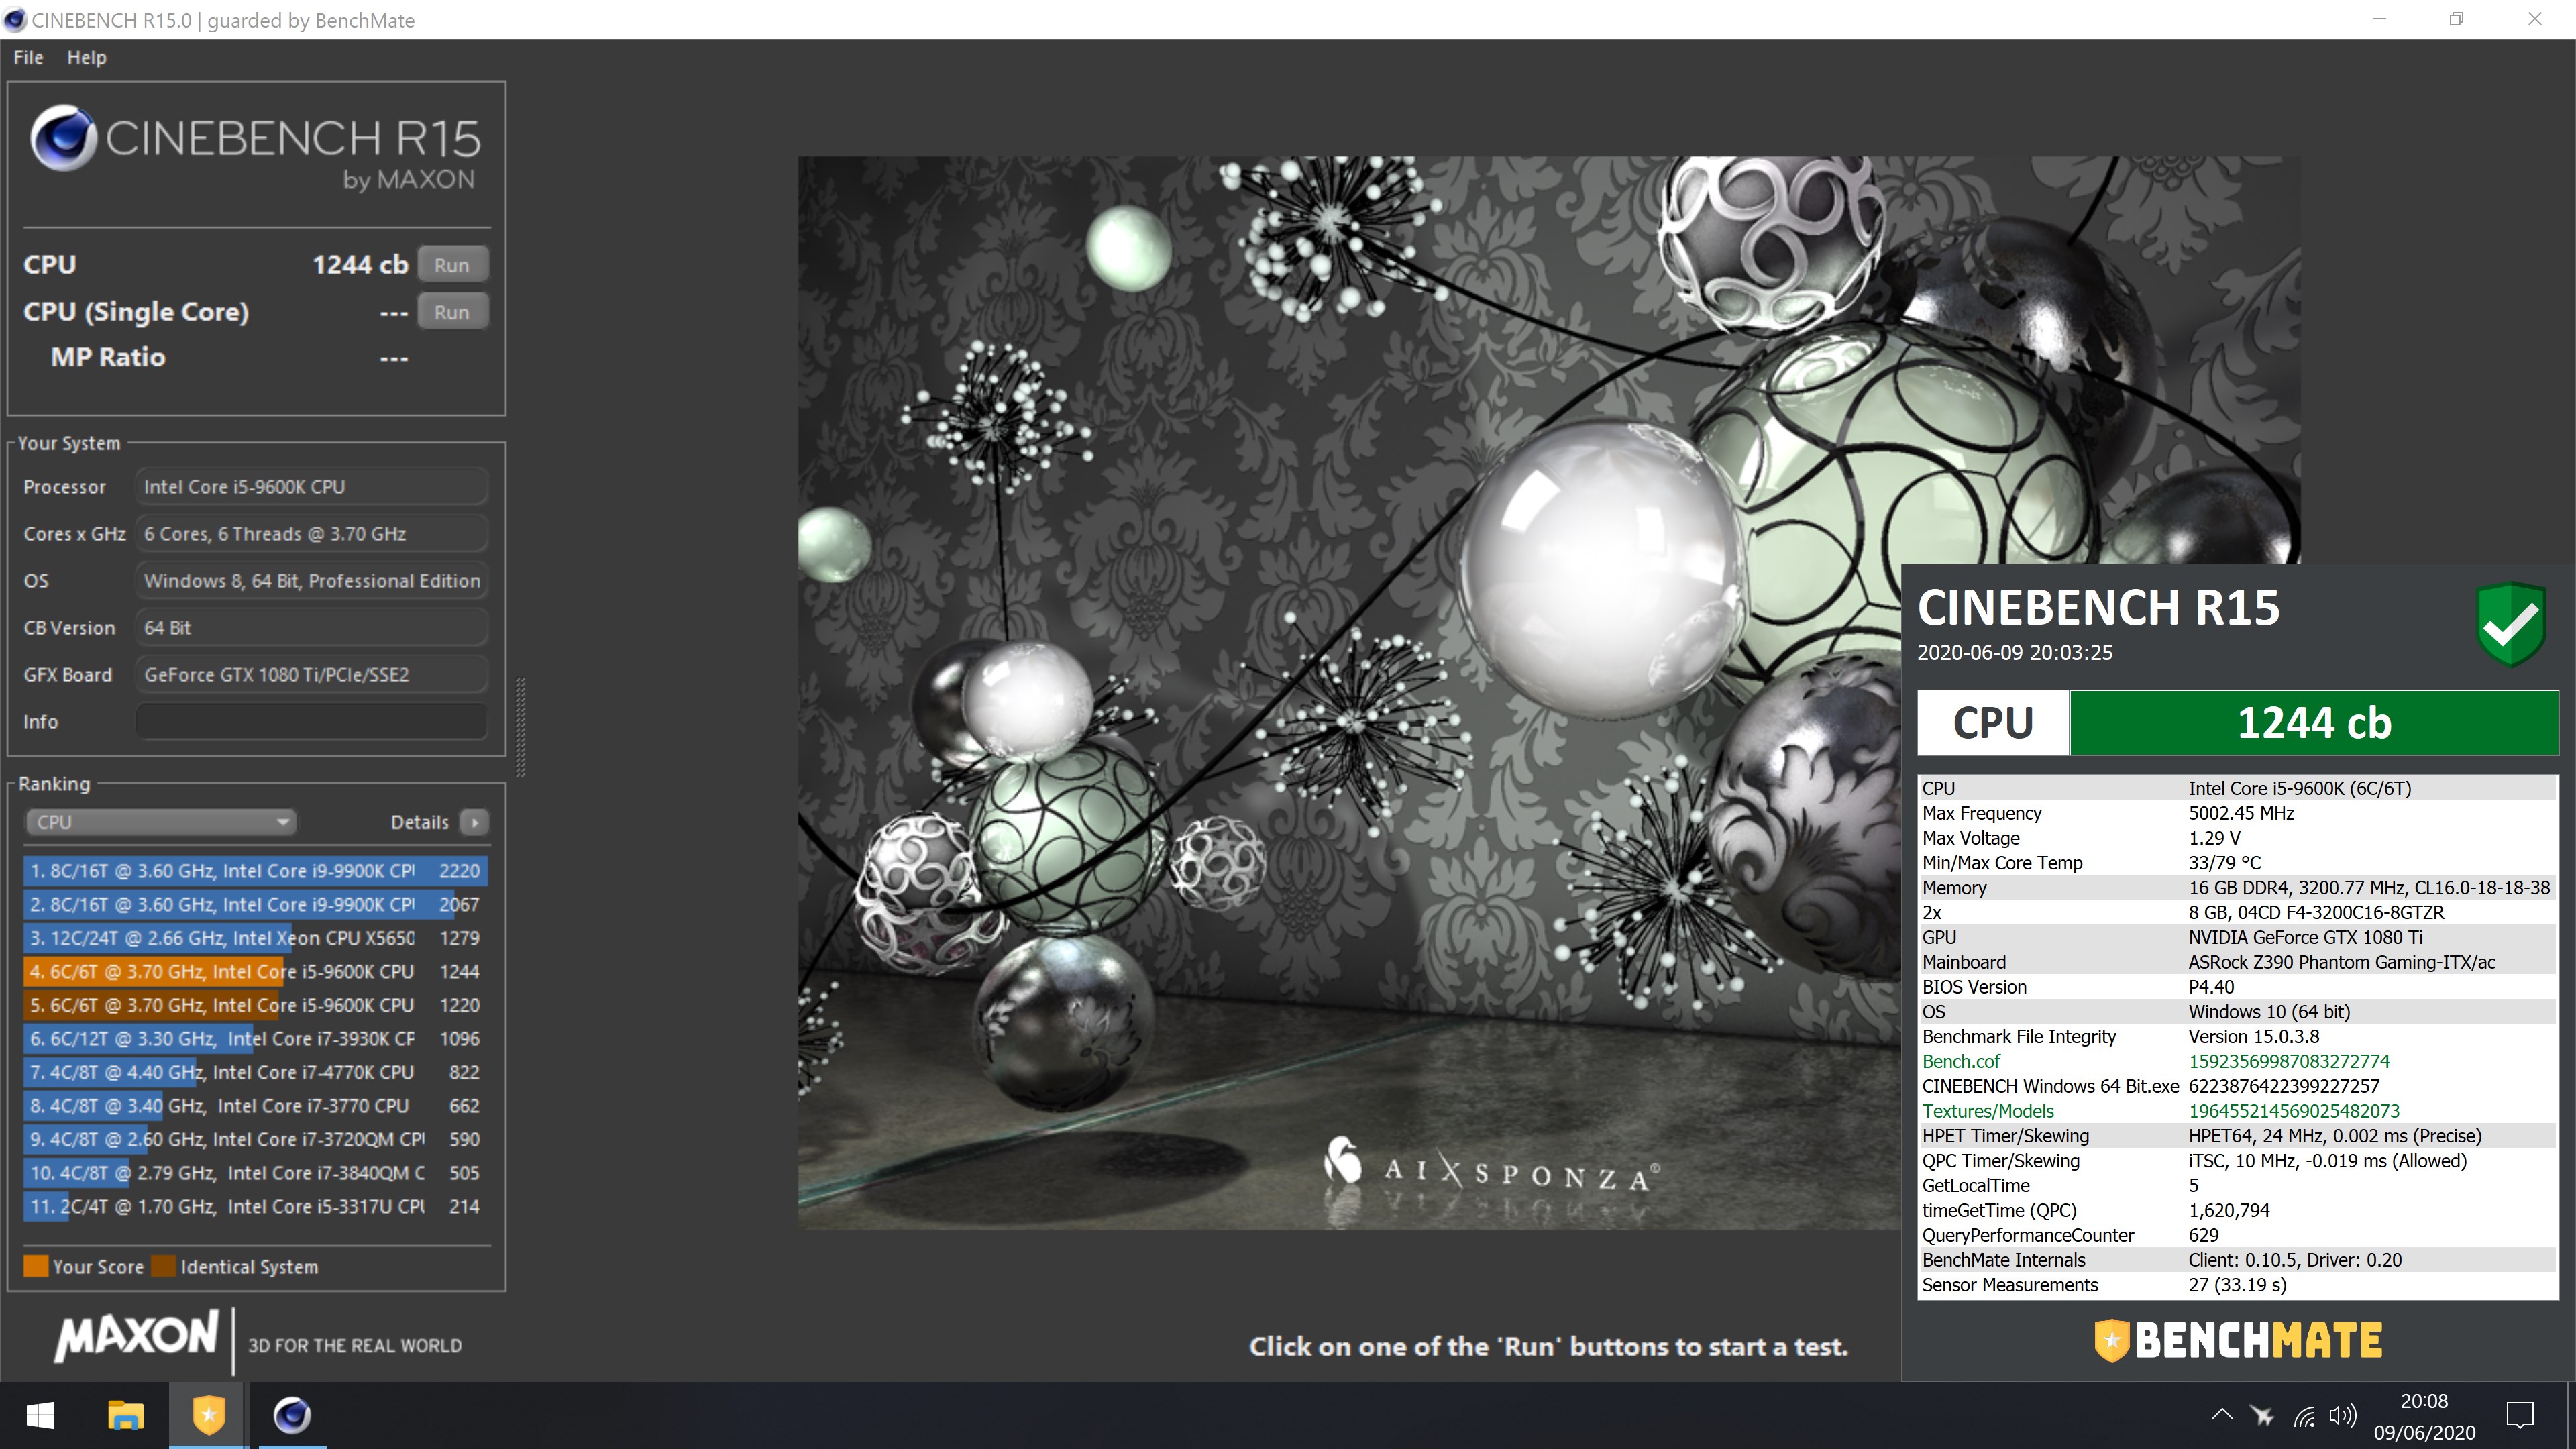Open the File menu

point(28,57)
